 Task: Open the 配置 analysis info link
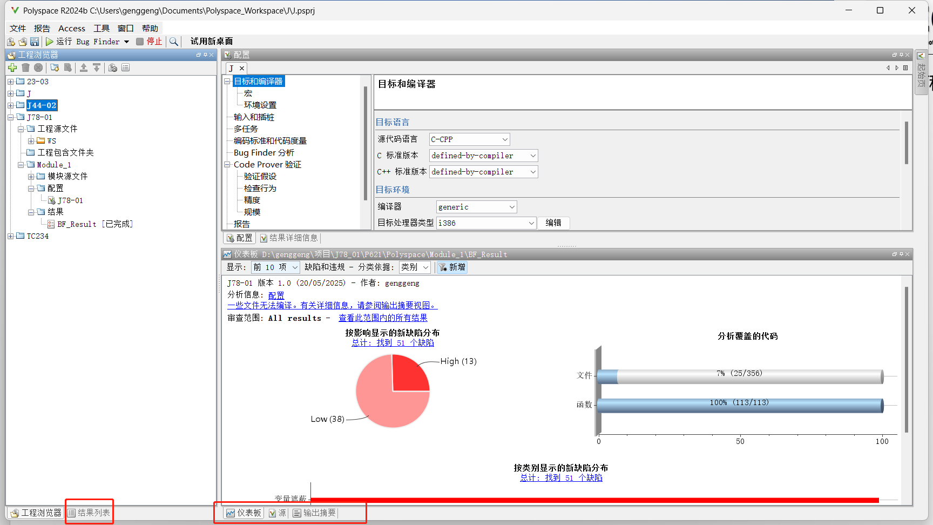(x=276, y=295)
